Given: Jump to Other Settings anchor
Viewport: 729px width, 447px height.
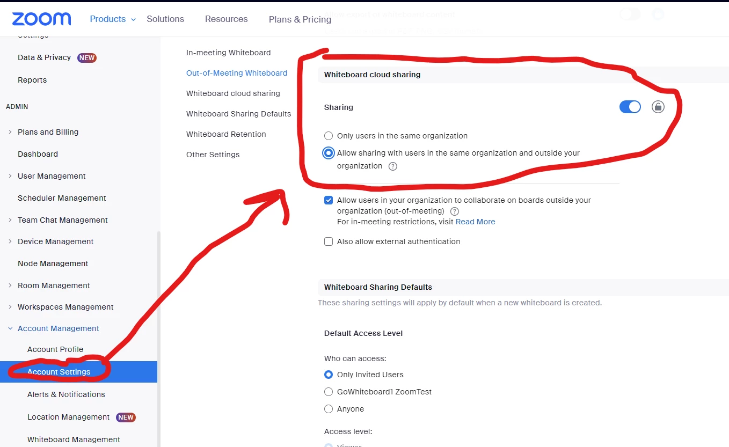Looking at the screenshot, I should (x=213, y=155).
